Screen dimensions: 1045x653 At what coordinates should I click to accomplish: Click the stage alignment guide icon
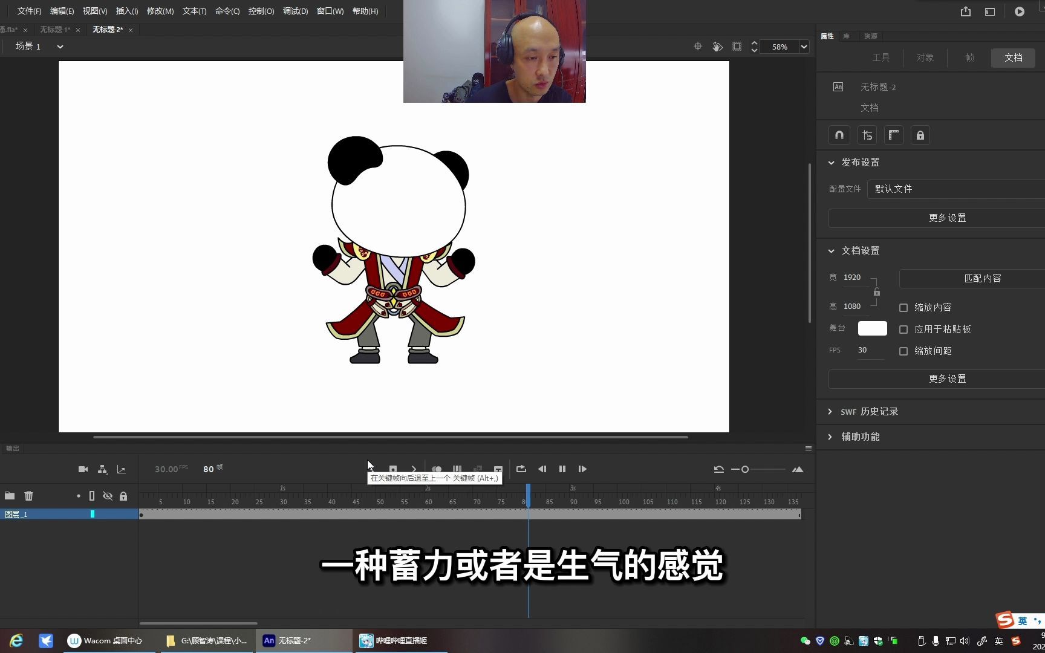click(x=867, y=135)
